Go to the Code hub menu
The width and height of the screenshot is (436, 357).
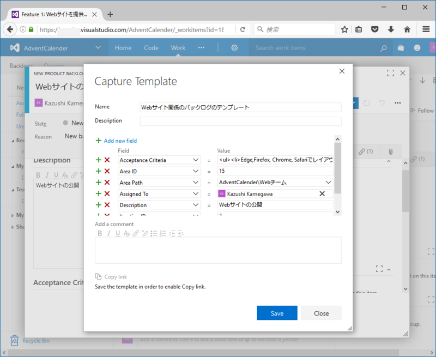point(151,48)
